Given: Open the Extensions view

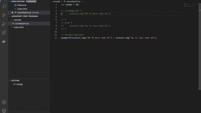Looking at the screenshot, I should click(x=4, y=33).
